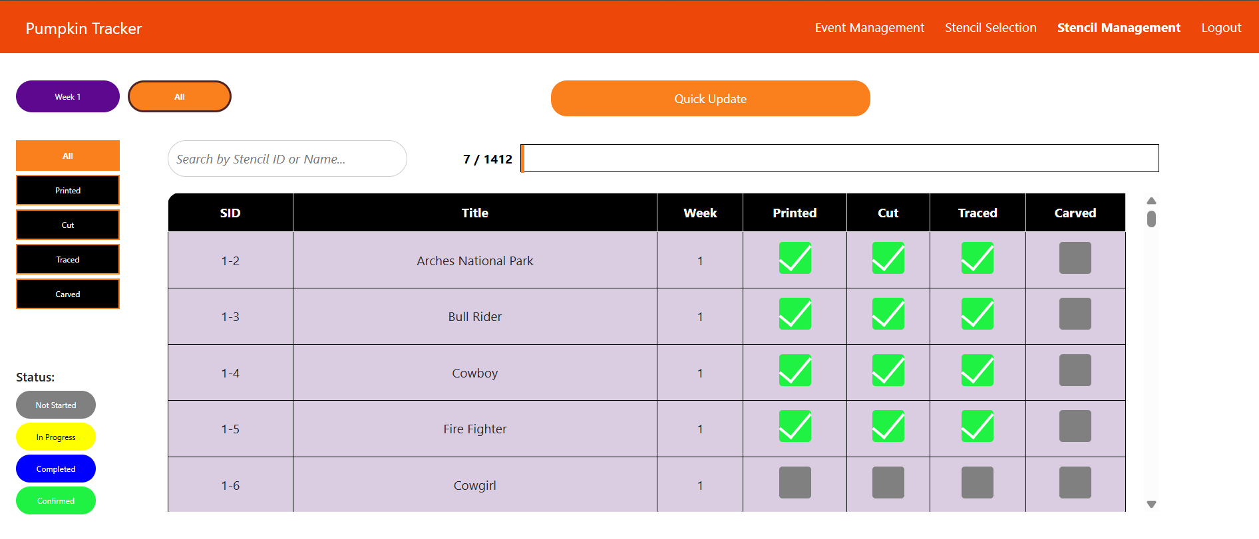The image size is (1259, 539).
Task: Go to Stencil Selection page
Action: tap(990, 27)
